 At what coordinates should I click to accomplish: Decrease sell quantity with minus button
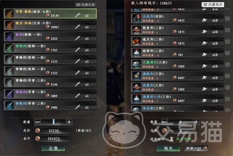coord(38,122)
